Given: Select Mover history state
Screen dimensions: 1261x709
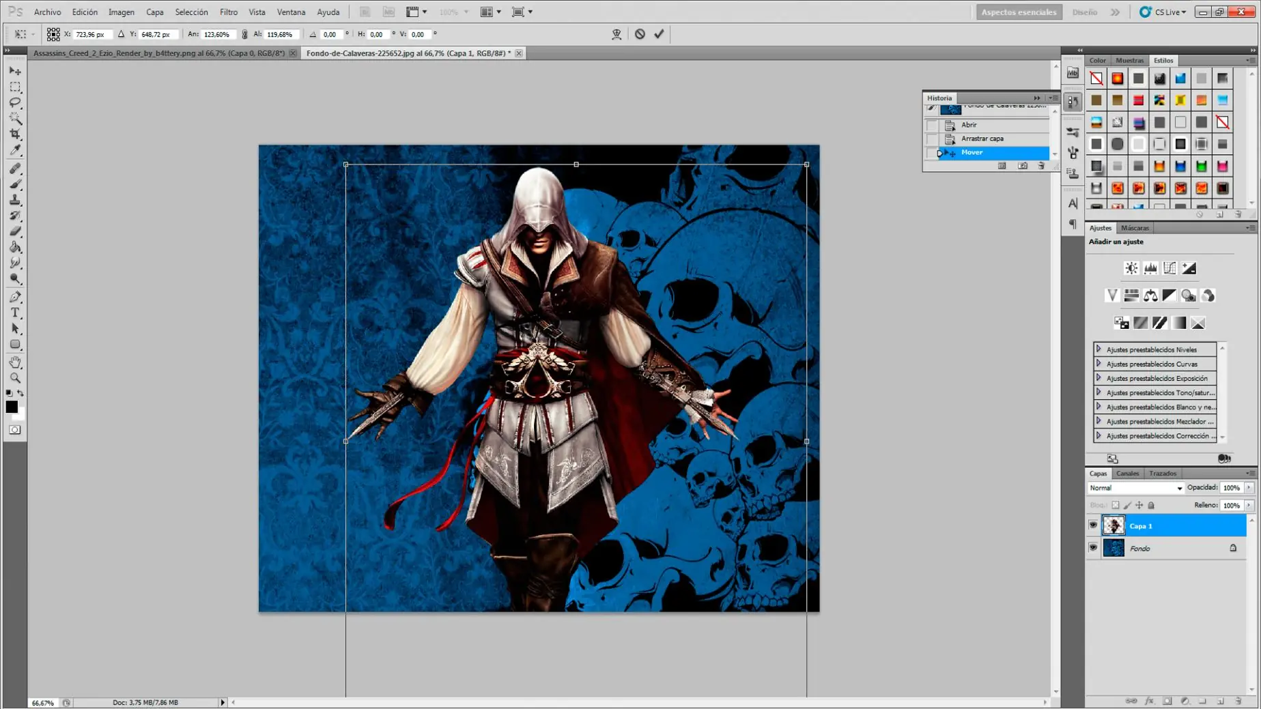Looking at the screenshot, I should click(x=994, y=152).
